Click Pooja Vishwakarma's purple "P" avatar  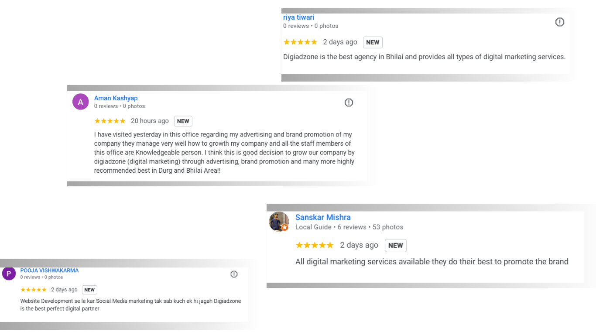[x=9, y=274]
